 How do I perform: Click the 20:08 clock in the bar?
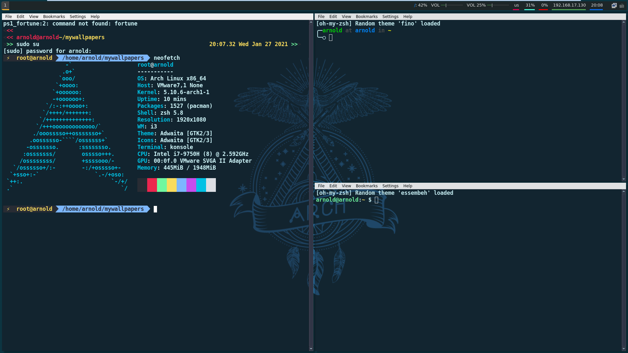(x=597, y=5)
